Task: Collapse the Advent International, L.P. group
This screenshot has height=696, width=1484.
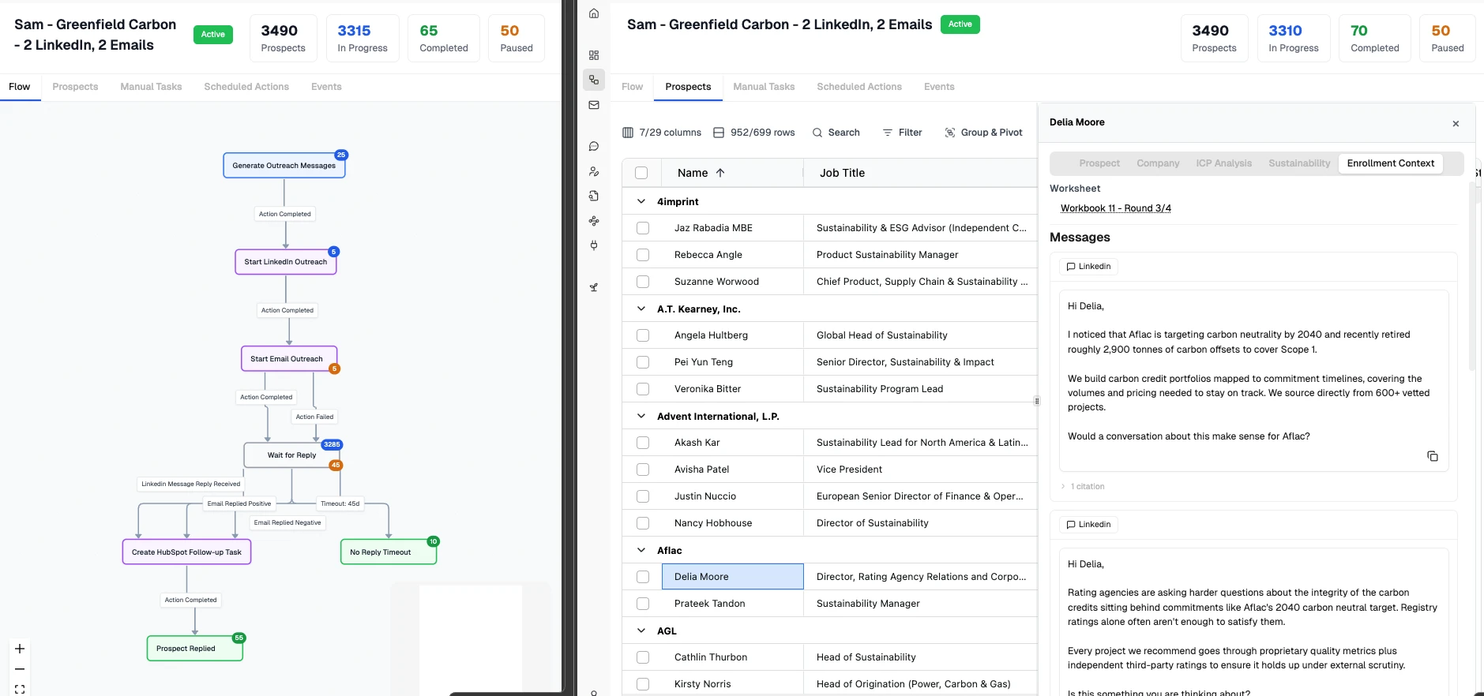Action: click(x=641, y=416)
